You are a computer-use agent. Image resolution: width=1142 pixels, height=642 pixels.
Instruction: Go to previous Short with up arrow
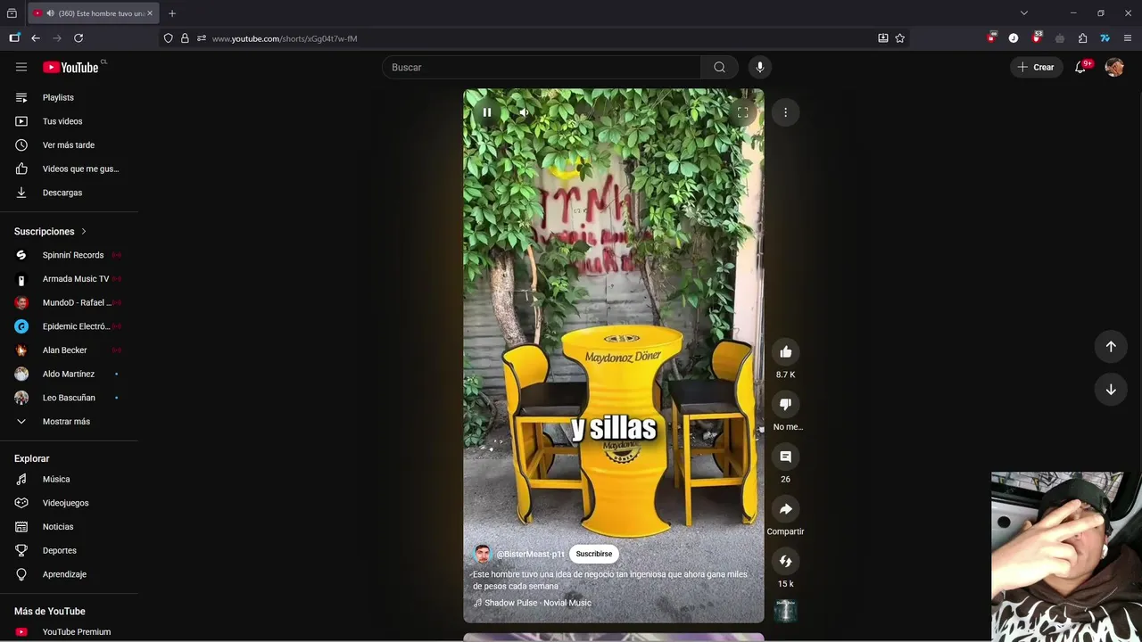pyautogui.click(x=1111, y=346)
